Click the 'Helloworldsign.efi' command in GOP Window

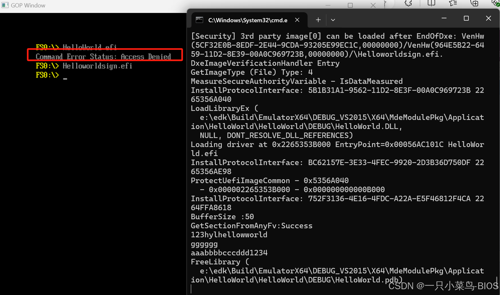tap(97, 66)
